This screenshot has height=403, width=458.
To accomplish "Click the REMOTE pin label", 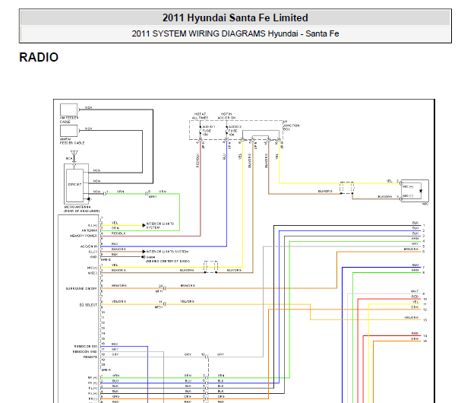I will (90, 357).
